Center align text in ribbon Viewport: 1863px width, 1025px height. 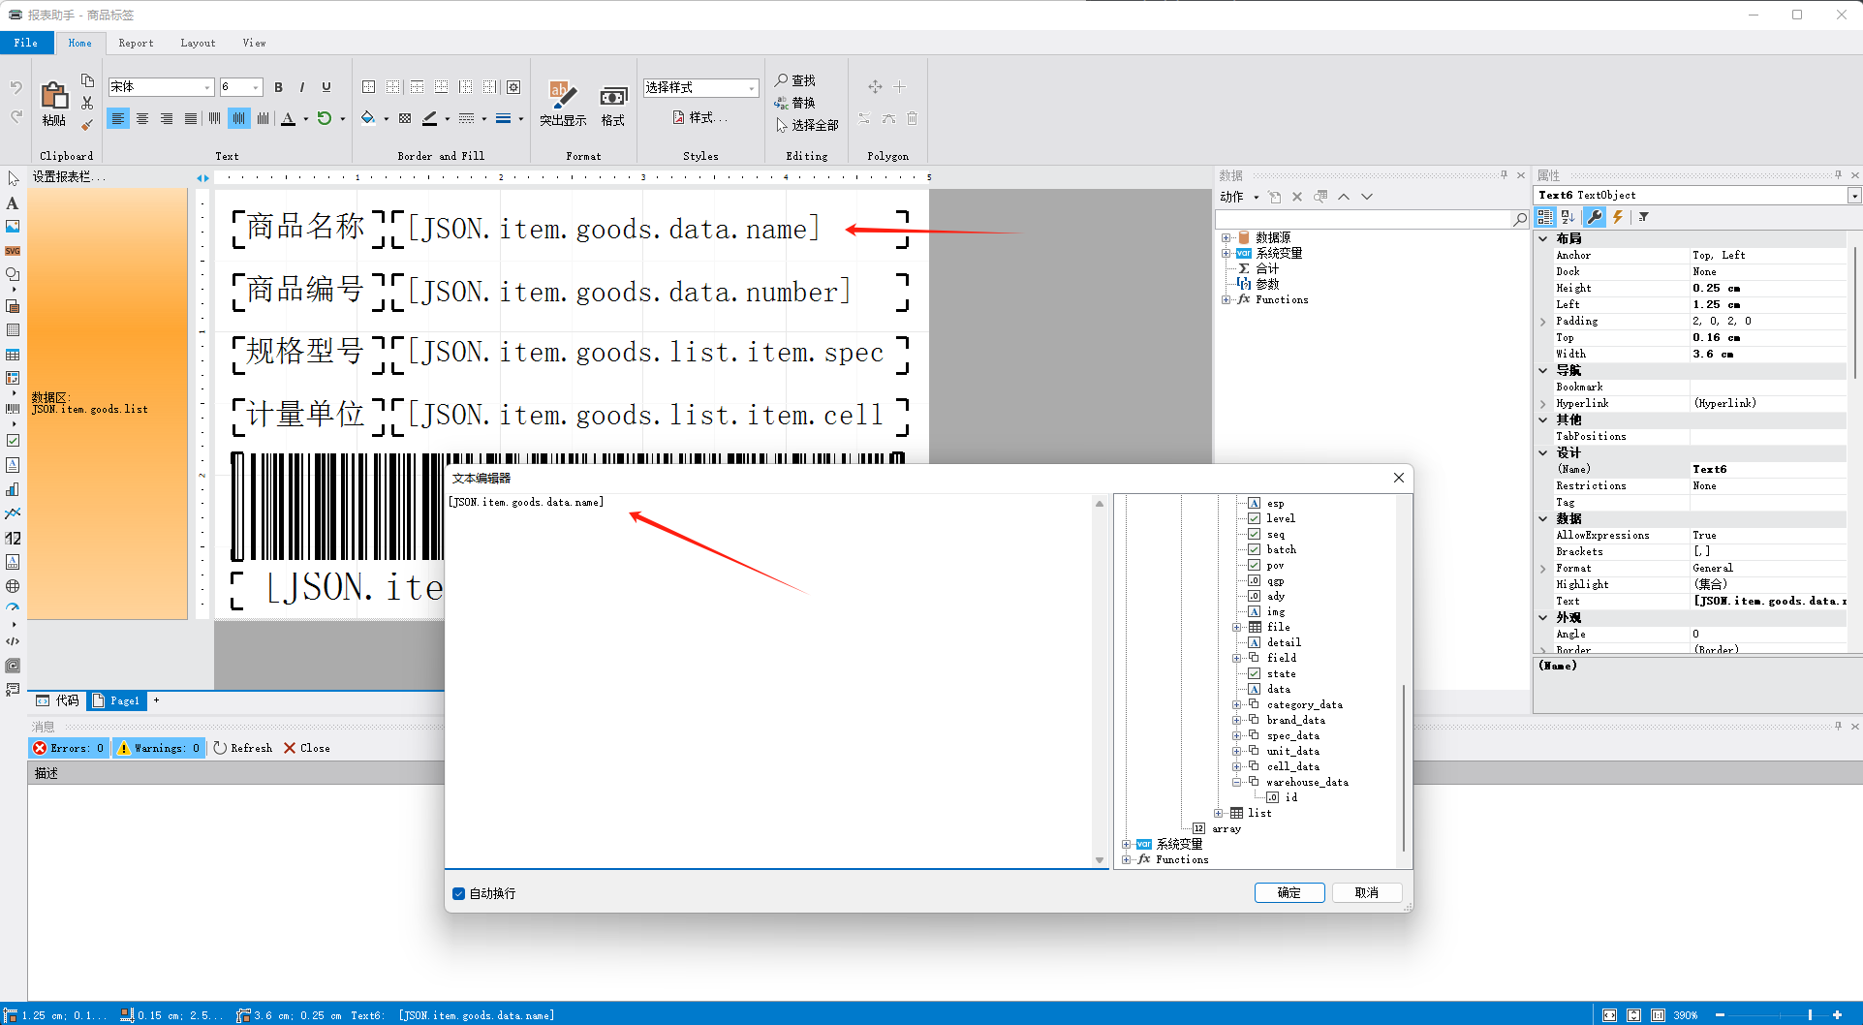click(x=142, y=118)
